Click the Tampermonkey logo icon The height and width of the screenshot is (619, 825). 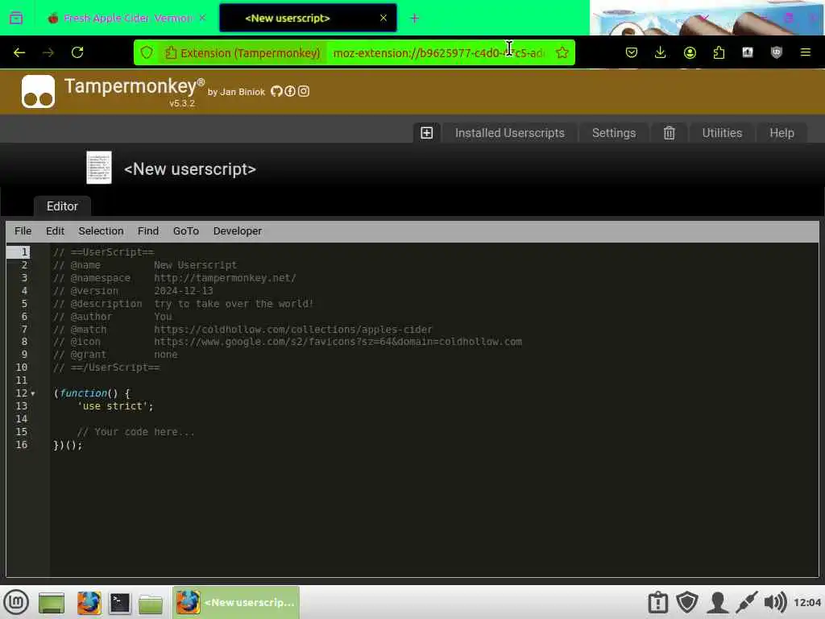click(38, 92)
